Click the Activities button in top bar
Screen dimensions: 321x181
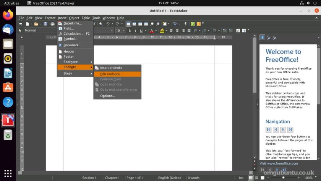11,3
